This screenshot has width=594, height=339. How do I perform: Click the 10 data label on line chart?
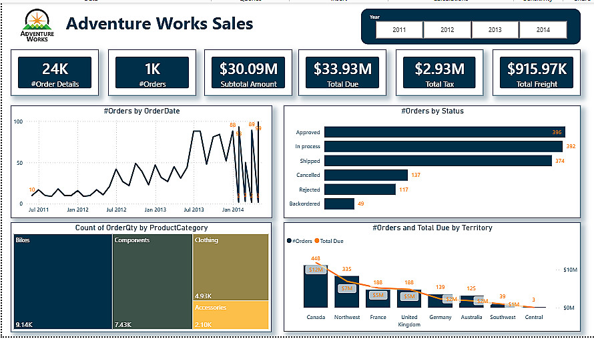pyautogui.click(x=32, y=190)
